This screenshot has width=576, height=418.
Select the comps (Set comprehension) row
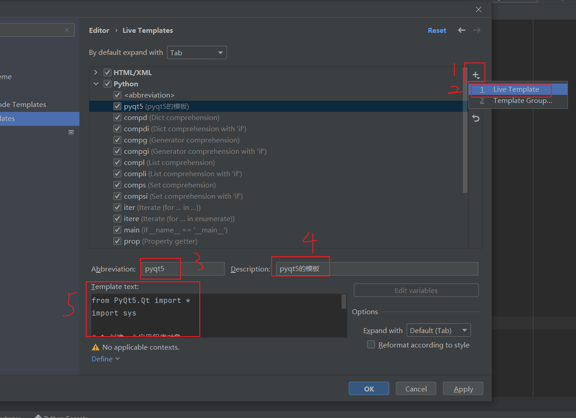(278, 185)
